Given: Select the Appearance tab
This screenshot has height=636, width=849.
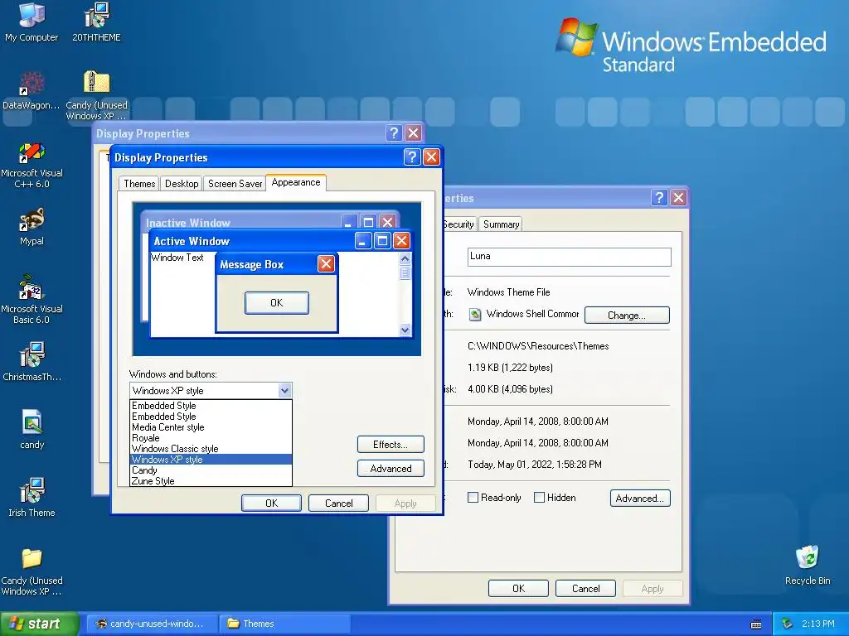Looking at the screenshot, I should (x=296, y=182).
